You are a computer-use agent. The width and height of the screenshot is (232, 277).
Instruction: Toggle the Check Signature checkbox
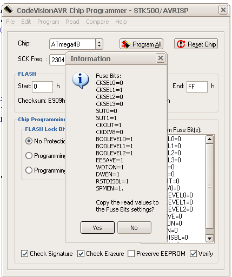[24, 254]
